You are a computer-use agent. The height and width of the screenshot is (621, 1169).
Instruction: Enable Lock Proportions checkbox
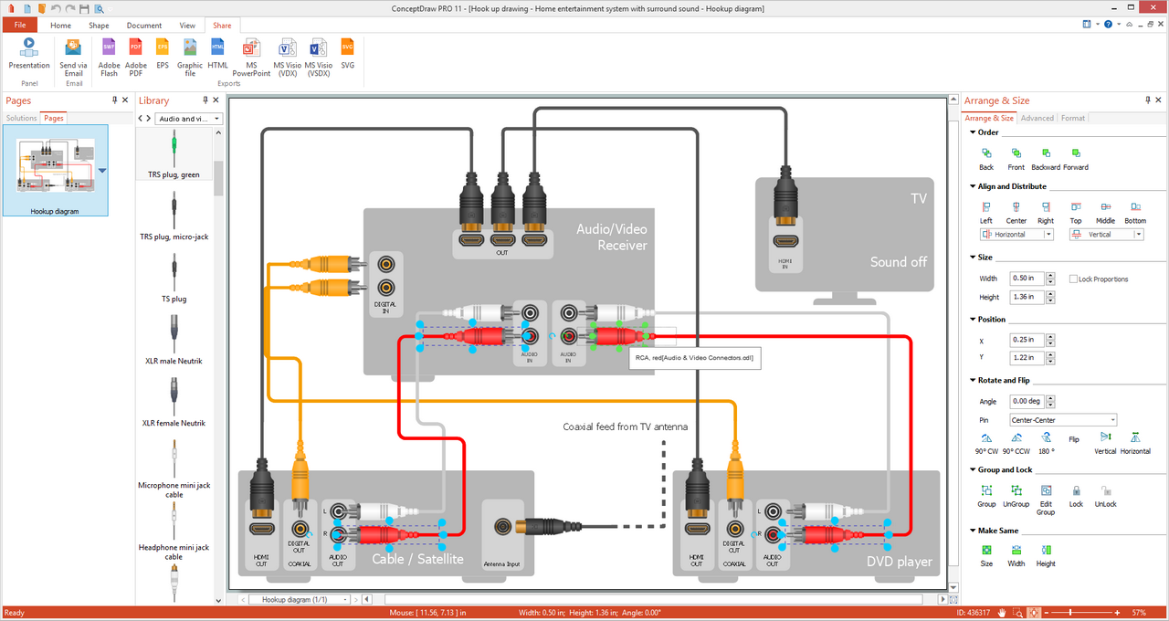(1074, 279)
